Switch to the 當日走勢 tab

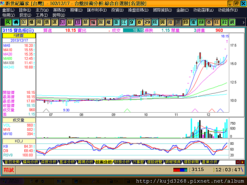click(x=12, y=162)
